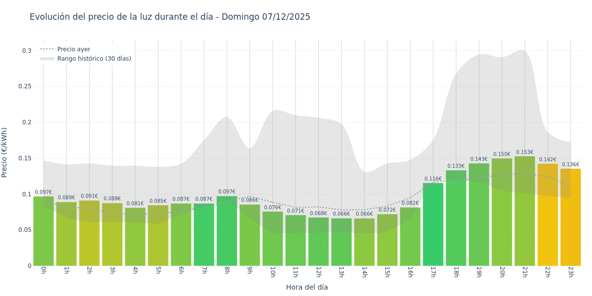Click the chart title text
Viewport: 592px width, 296px height.
point(170,17)
